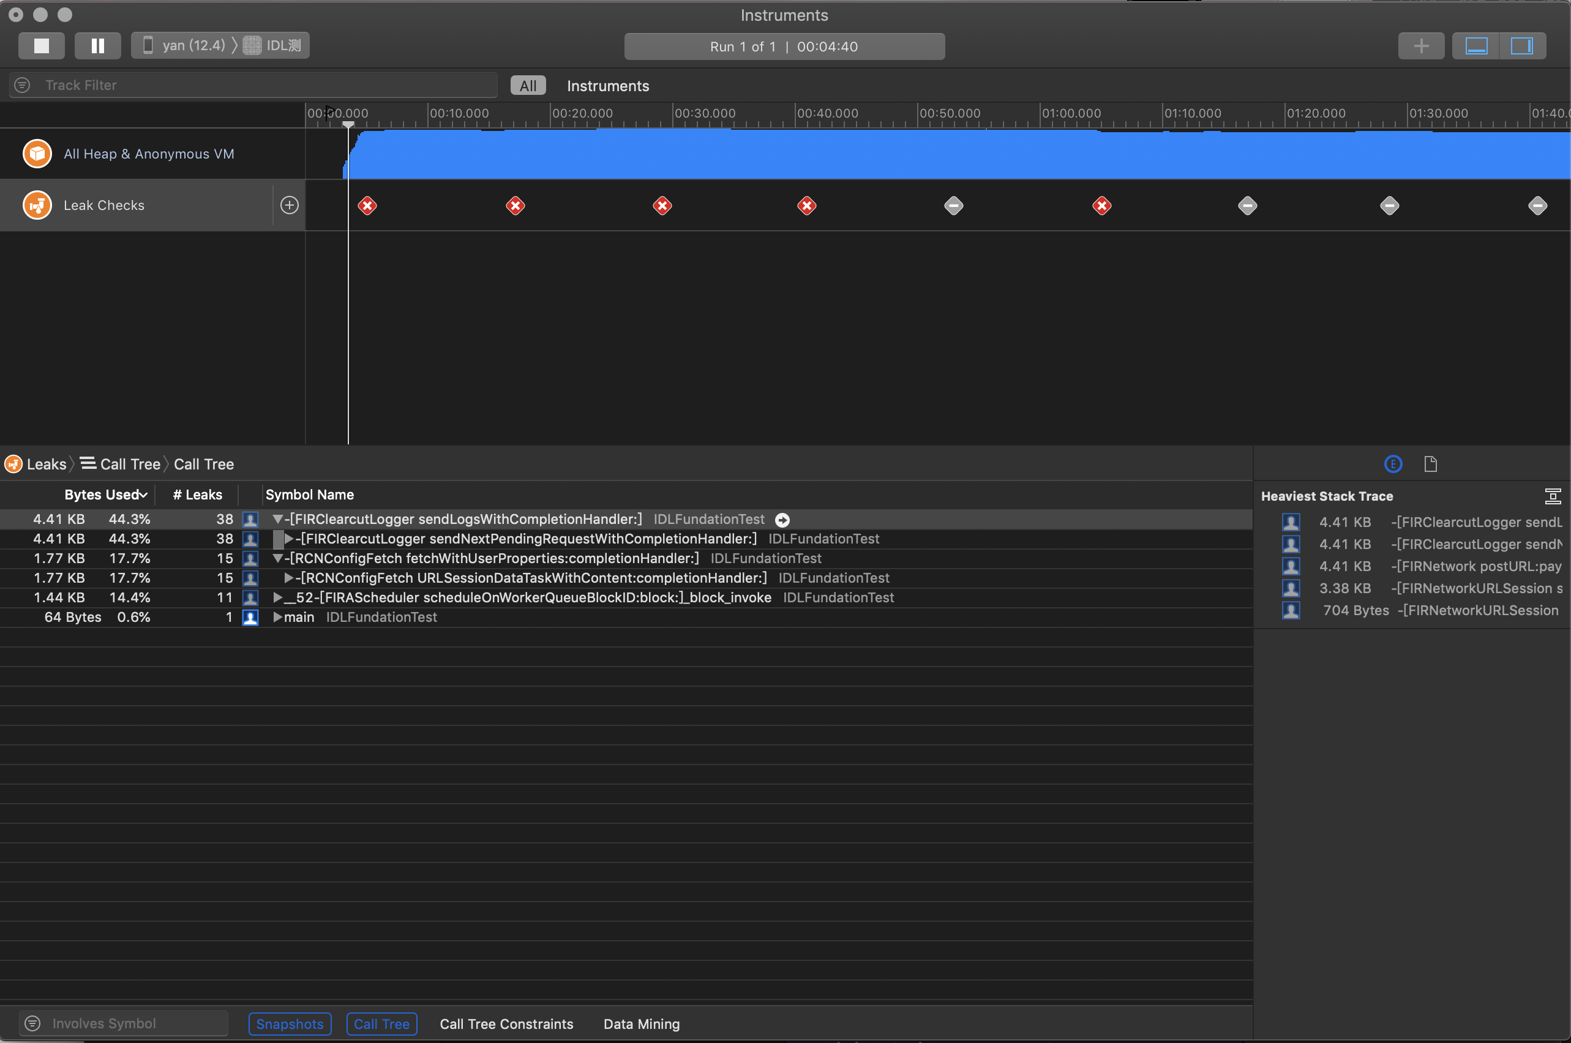The width and height of the screenshot is (1571, 1043).
Task: Expand the FIRAScheduler scheduleOnWorkerQueueBlockID row
Action: pyautogui.click(x=278, y=598)
